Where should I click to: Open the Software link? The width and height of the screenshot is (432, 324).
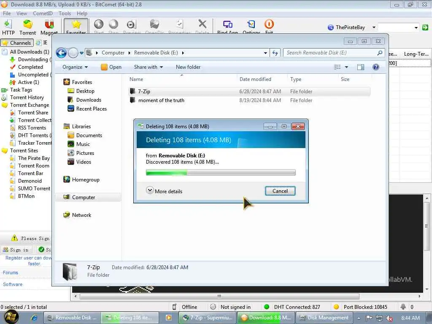pyautogui.click(x=13, y=284)
